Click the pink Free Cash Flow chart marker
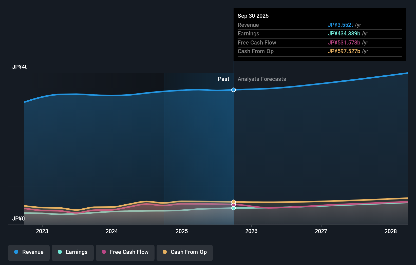This screenshot has height=265, width=416. coord(233,205)
